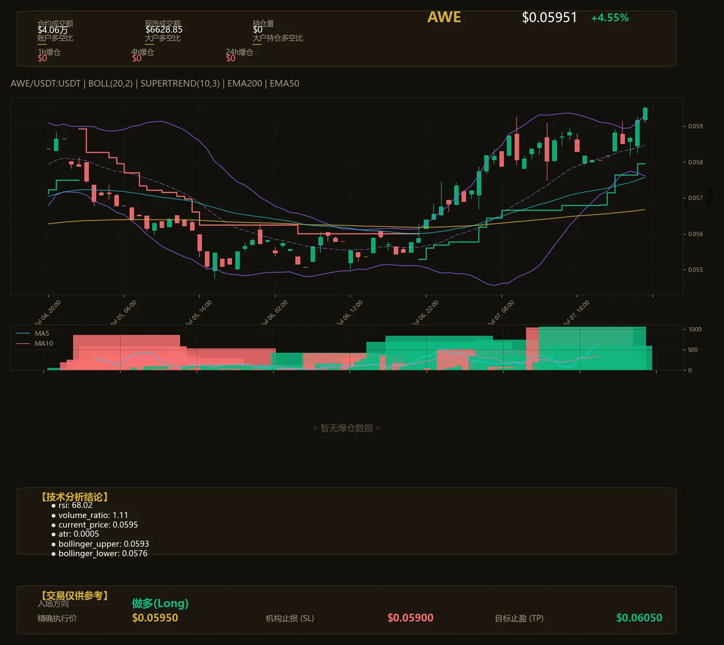Viewport: 724px width, 645px height.
Task: Click the 0.059 price axis tick
Action: pyautogui.click(x=695, y=126)
